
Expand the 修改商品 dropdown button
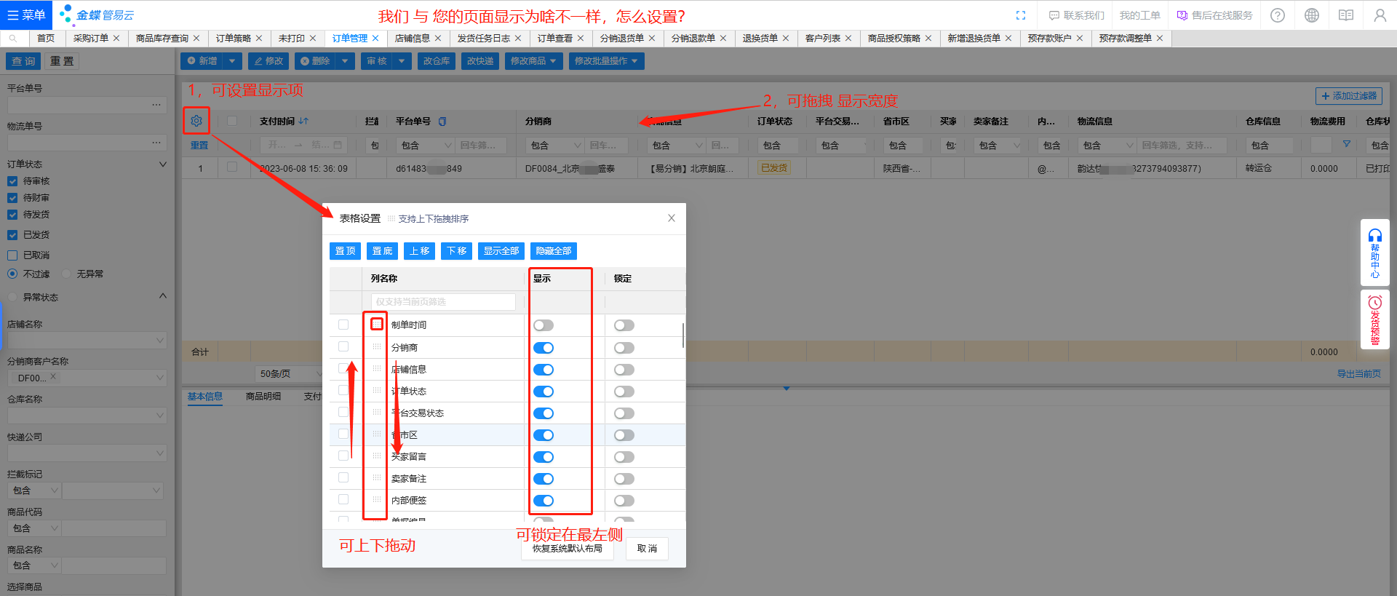pyautogui.click(x=533, y=61)
